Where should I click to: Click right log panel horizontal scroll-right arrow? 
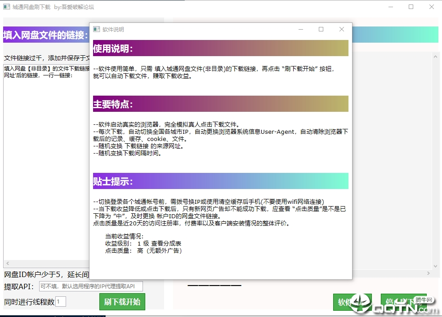(429, 273)
